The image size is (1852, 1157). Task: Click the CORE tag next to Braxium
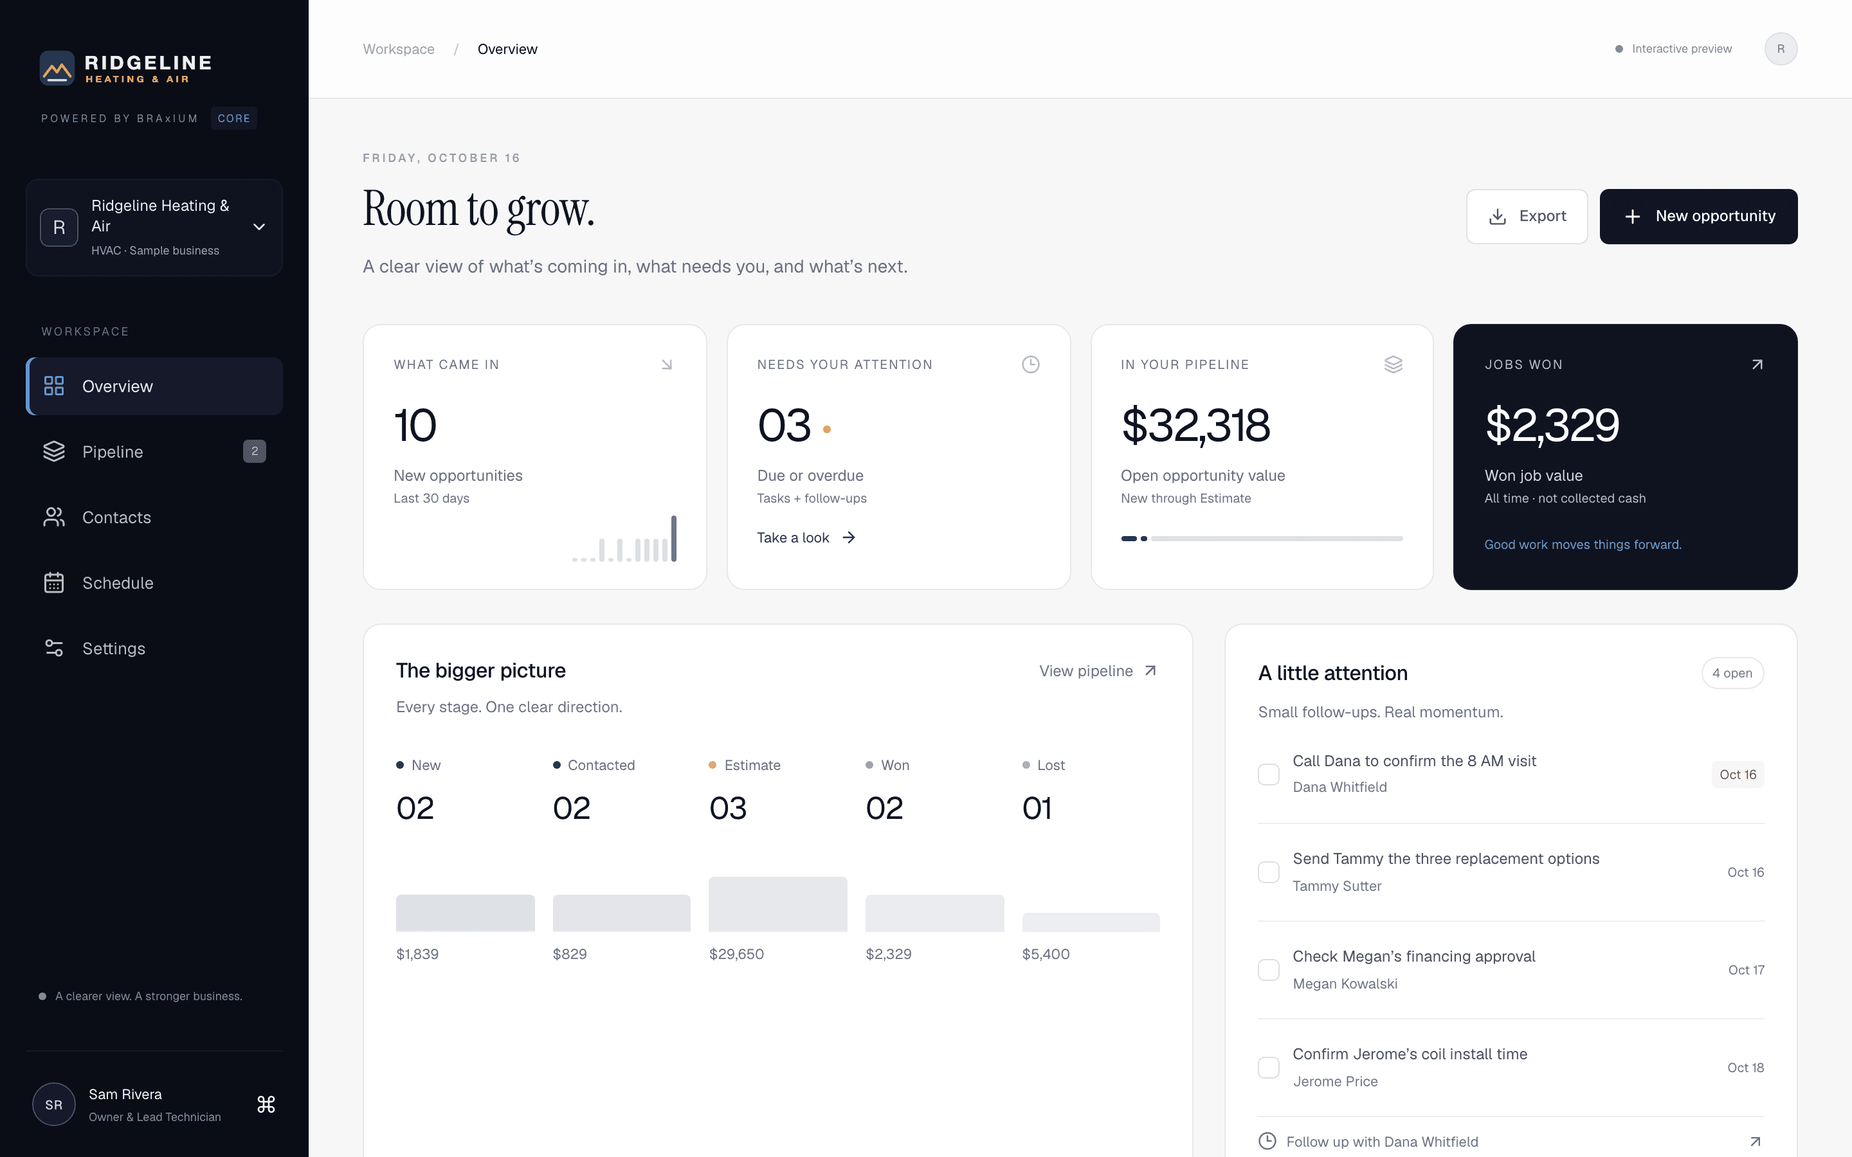pos(233,119)
